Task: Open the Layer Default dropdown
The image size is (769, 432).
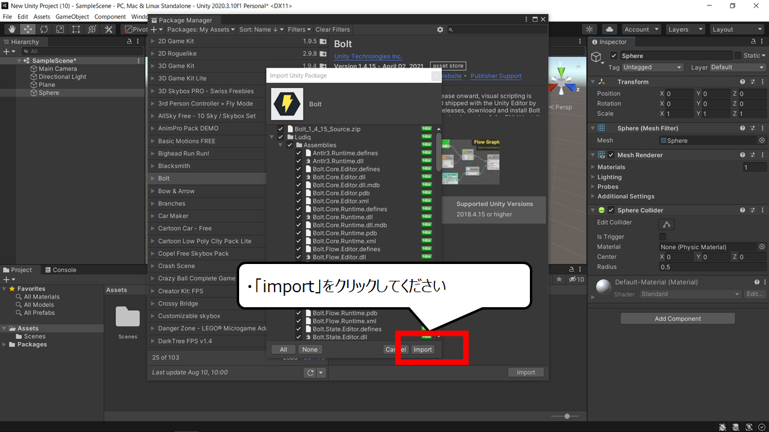Action: 738,67
